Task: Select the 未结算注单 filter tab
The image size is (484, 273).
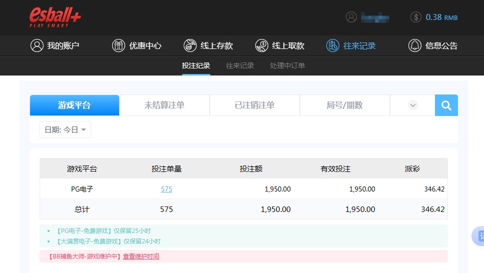Action: [164, 105]
